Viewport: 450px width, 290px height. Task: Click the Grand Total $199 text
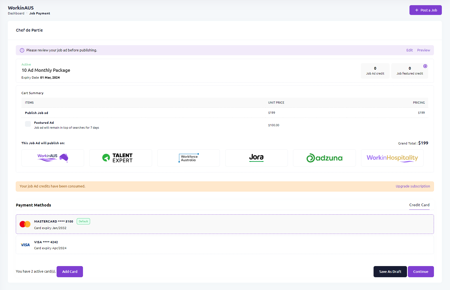pos(413,143)
